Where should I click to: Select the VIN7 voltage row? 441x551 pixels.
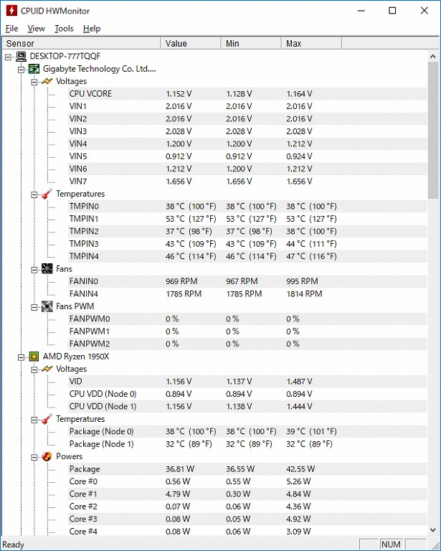tap(247, 182)
